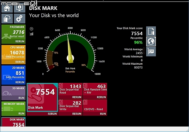Open the cloud baseline upload icon

(x=7, y=18)
